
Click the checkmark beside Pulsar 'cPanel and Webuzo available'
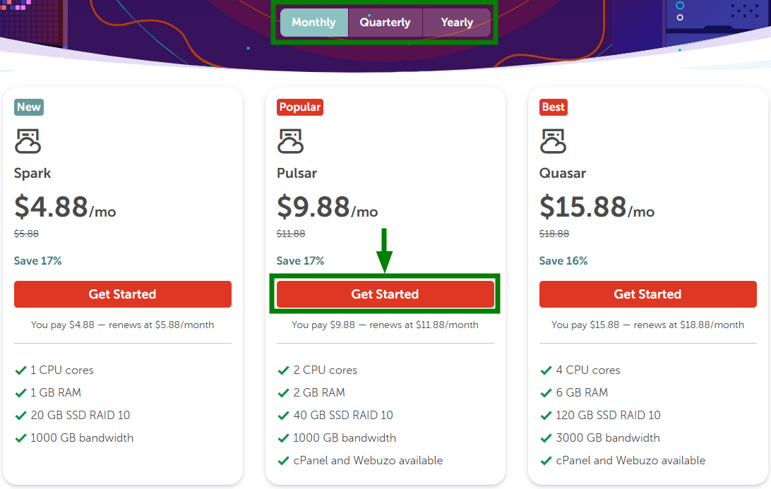[x=283, y=461]
